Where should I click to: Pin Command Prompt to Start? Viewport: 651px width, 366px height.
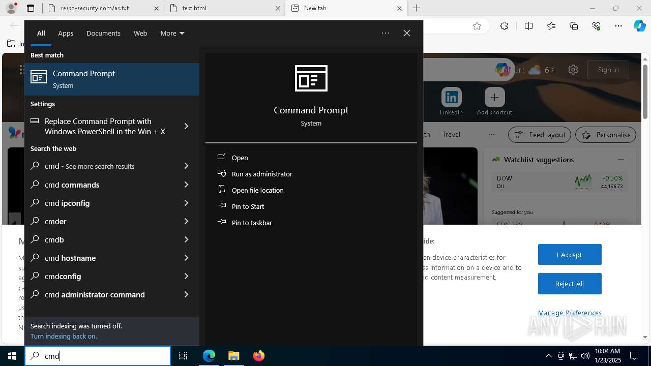248,206
